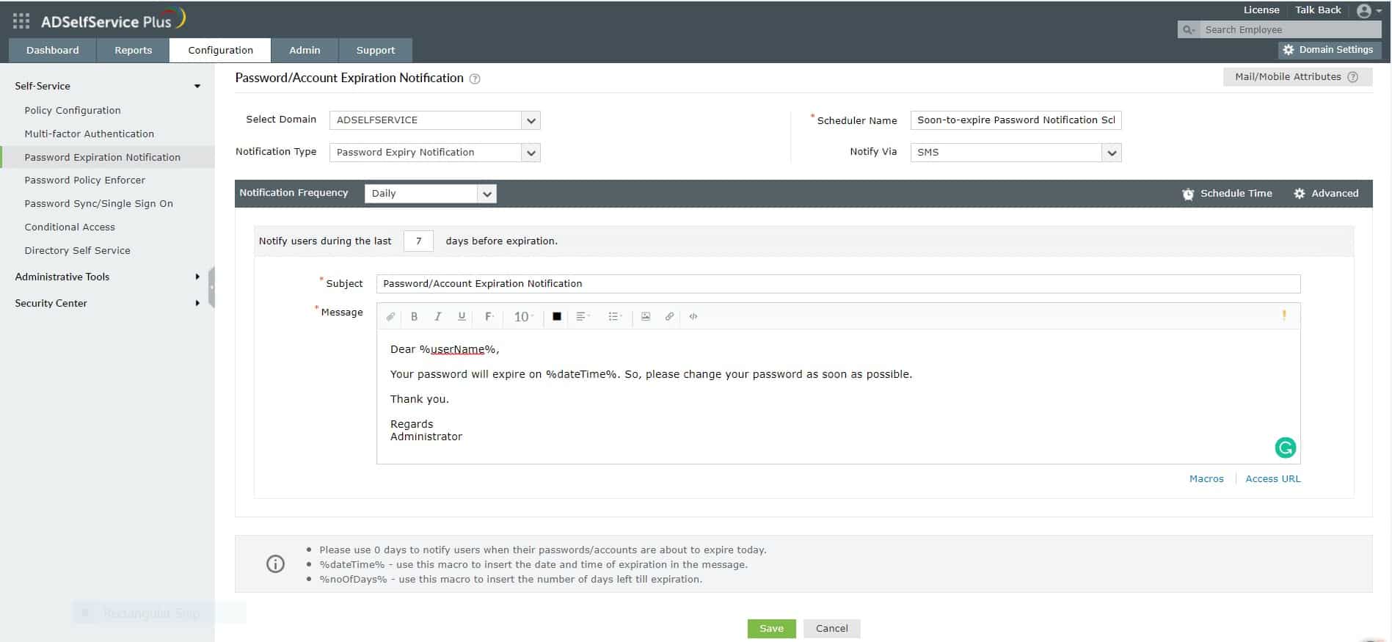Click the days before expiration field
1392x642 pixels.
[x=418, y=241]
